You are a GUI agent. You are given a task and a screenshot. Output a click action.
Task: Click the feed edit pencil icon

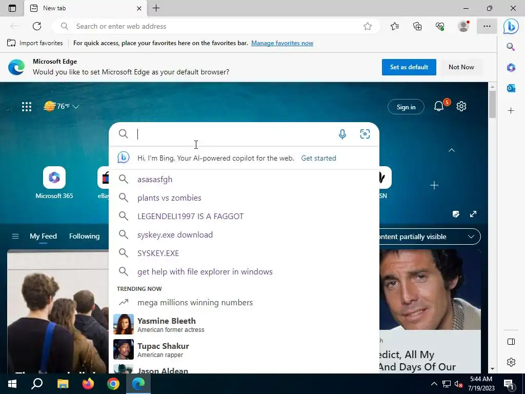pos(456,214)
